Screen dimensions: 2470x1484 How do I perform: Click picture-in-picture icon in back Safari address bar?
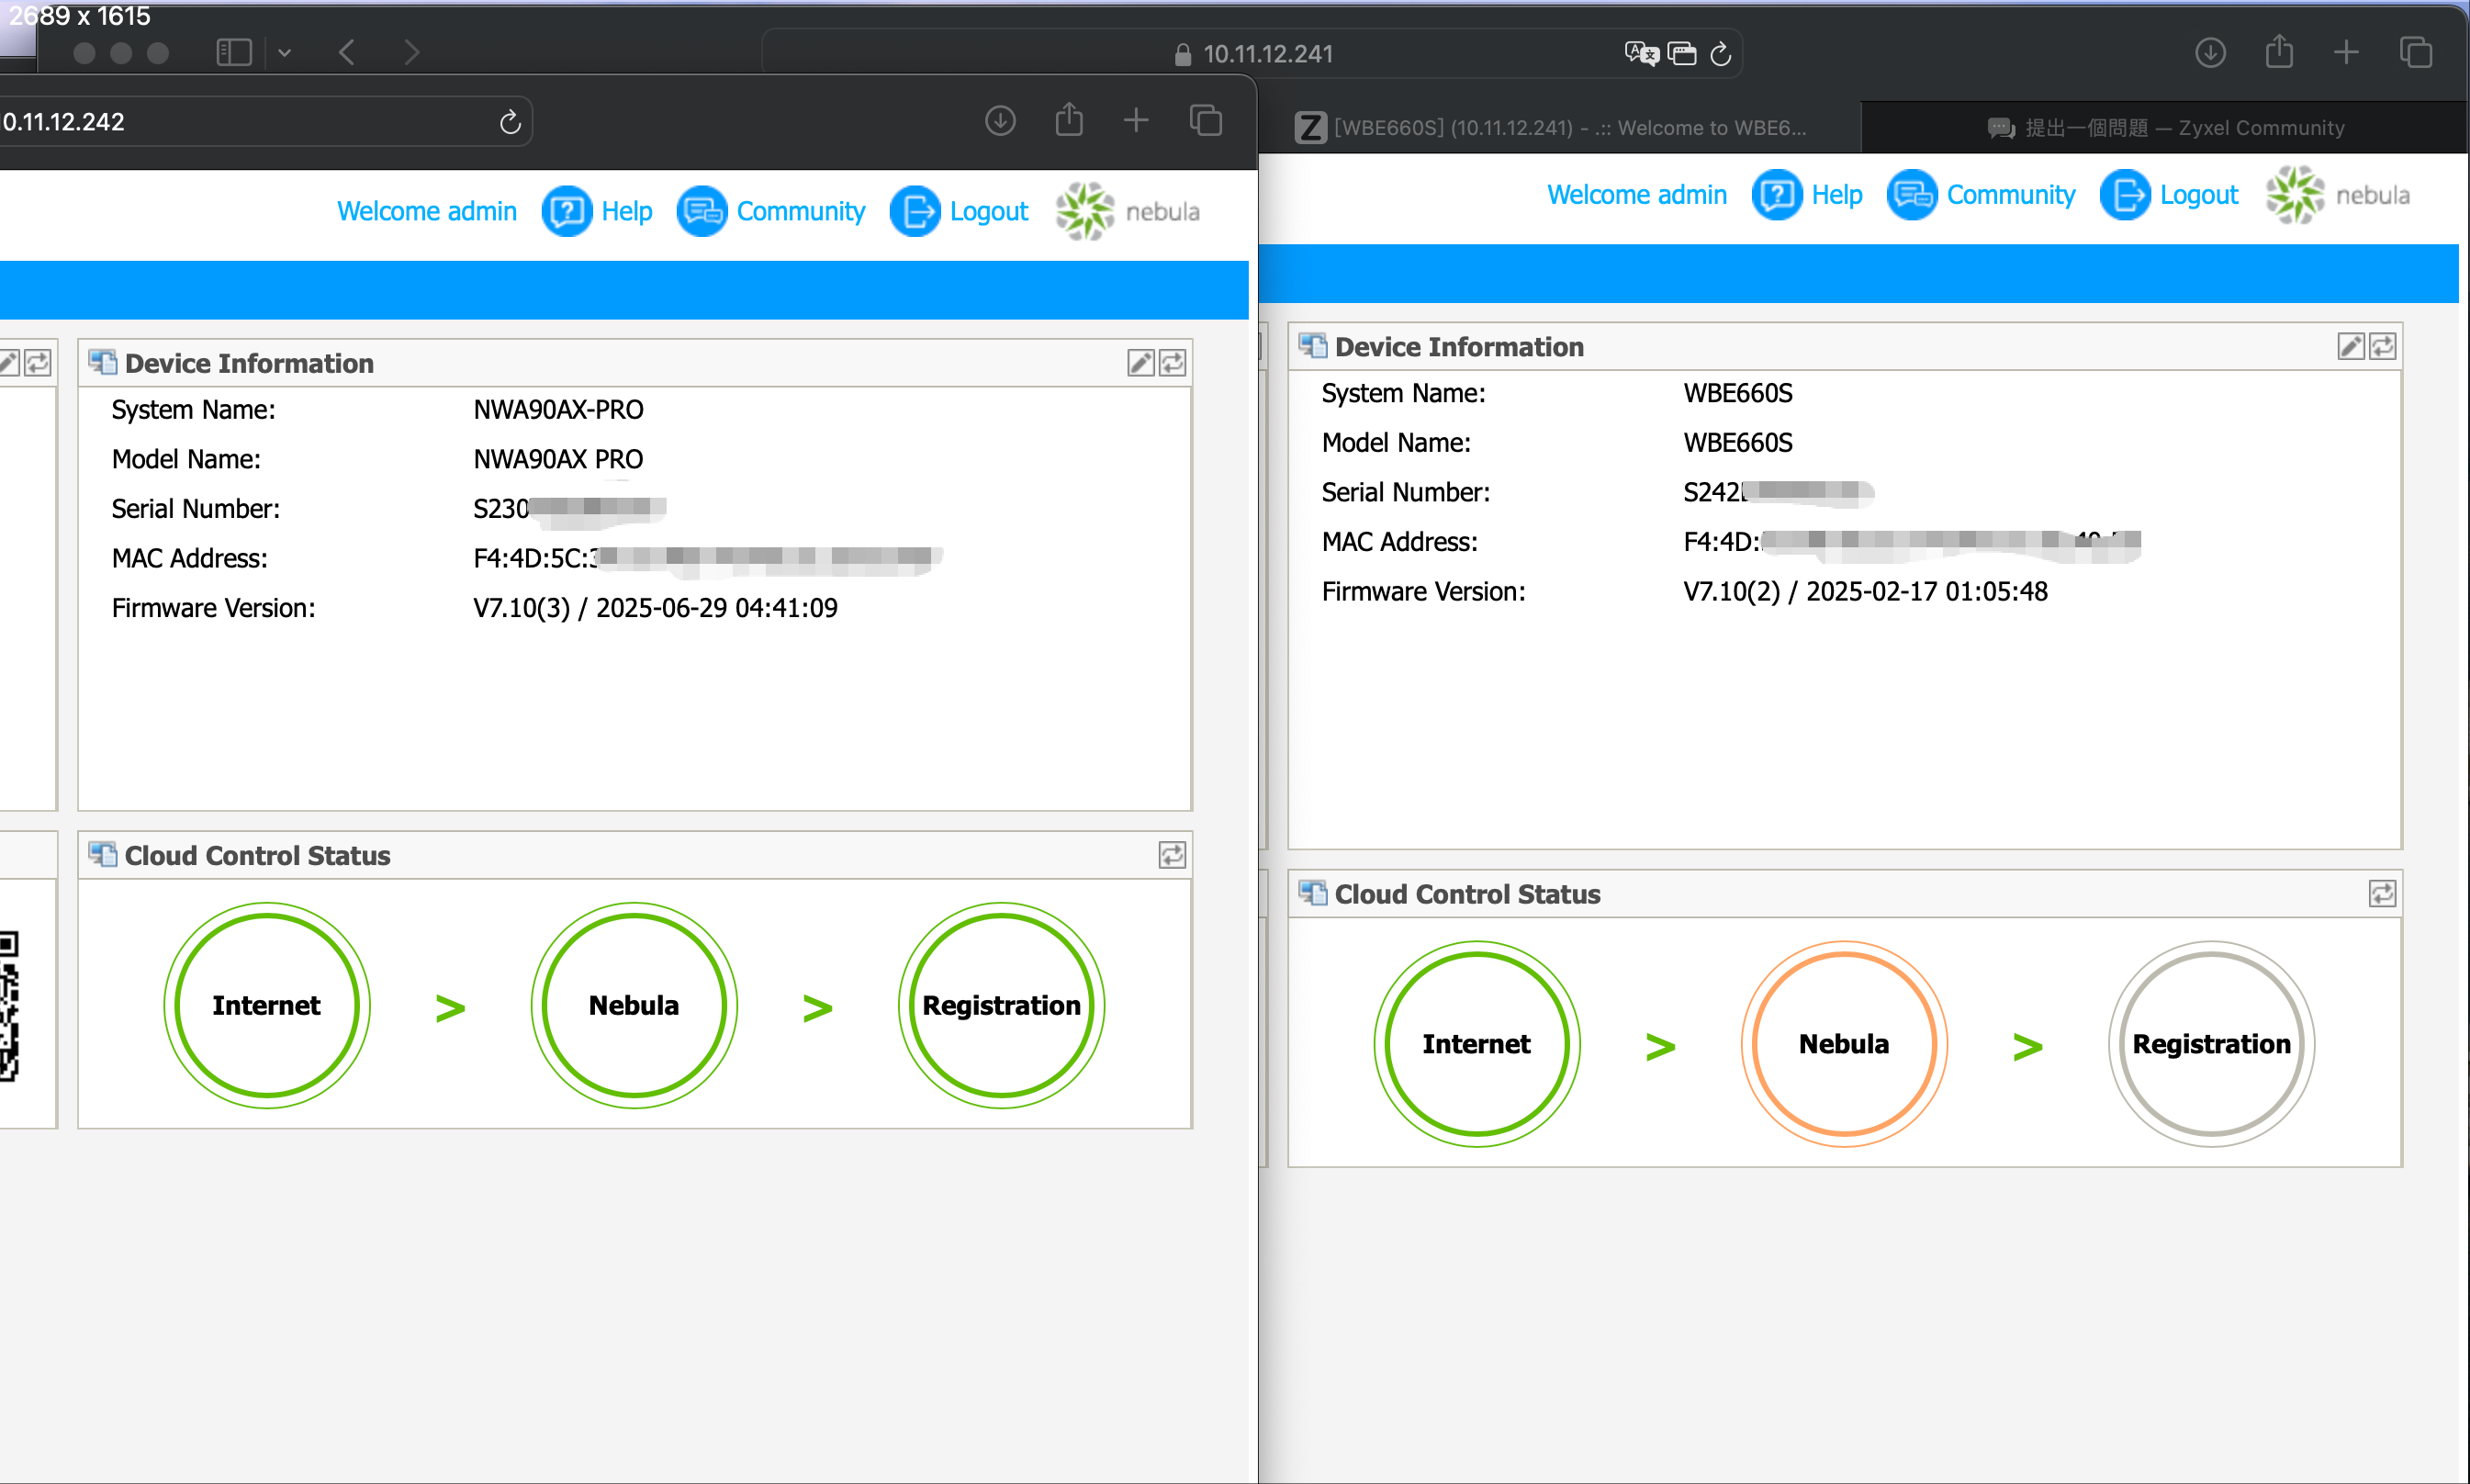tap(1682, 53)
